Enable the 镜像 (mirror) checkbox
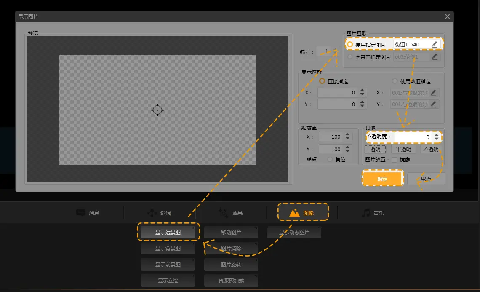This screenshot has width=480, height=292. [395, 160]
